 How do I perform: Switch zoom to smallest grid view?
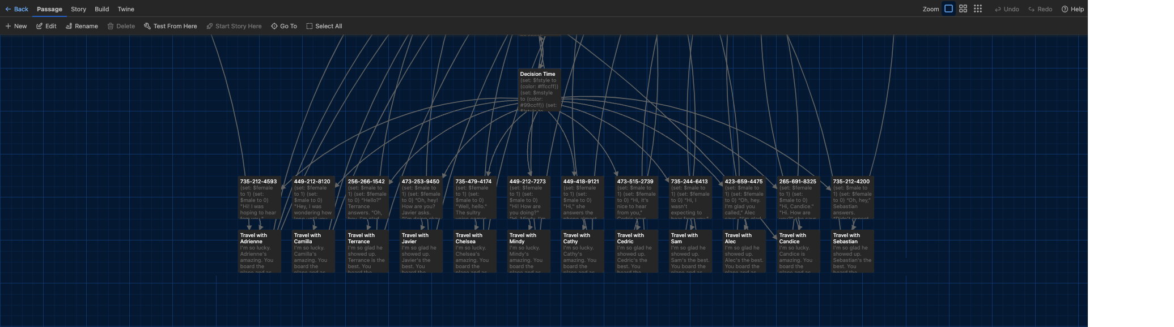pos(978,9)
